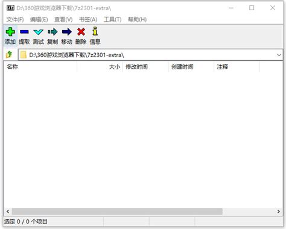The width and height of the screenshot is (286, 229).
Task: Open the Bookmarks (书签) menu
Action: (88, 19)
